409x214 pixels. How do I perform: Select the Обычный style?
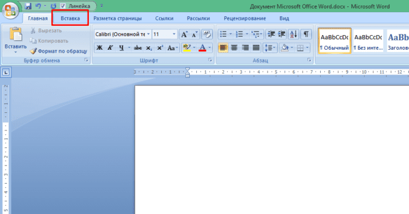click(x=335, y=41)
